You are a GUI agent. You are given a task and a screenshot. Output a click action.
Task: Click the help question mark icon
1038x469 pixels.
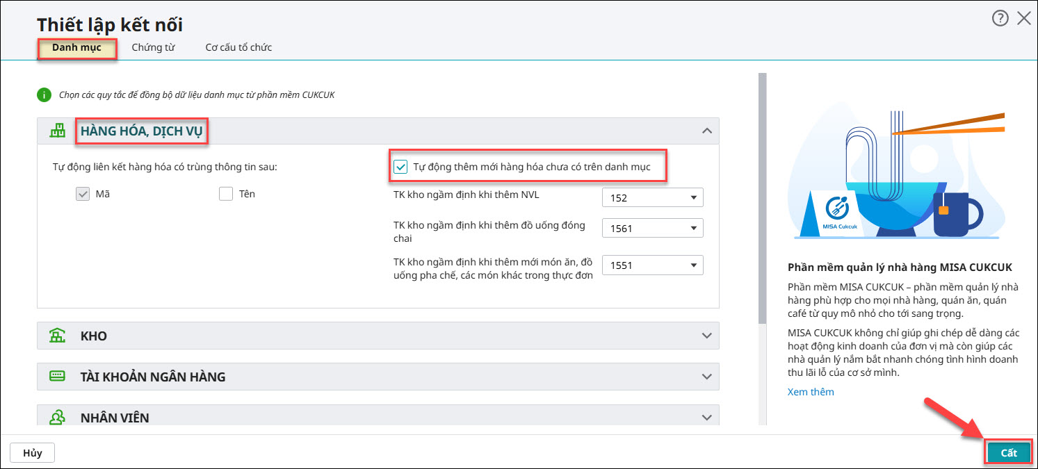tap(1000, 19)
